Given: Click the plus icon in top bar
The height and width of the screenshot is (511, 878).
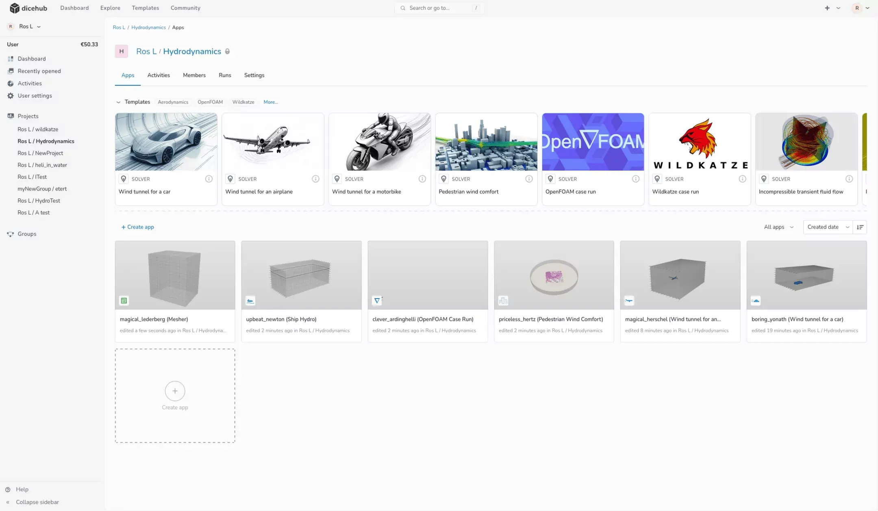Looking at the screenshot, I should (827, 8).
